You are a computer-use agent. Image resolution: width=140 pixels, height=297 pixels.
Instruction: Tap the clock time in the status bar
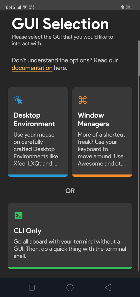click(10, 7)
